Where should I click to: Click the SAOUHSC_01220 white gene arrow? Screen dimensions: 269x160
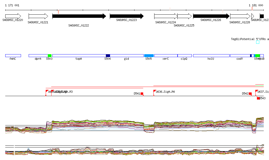13,16
